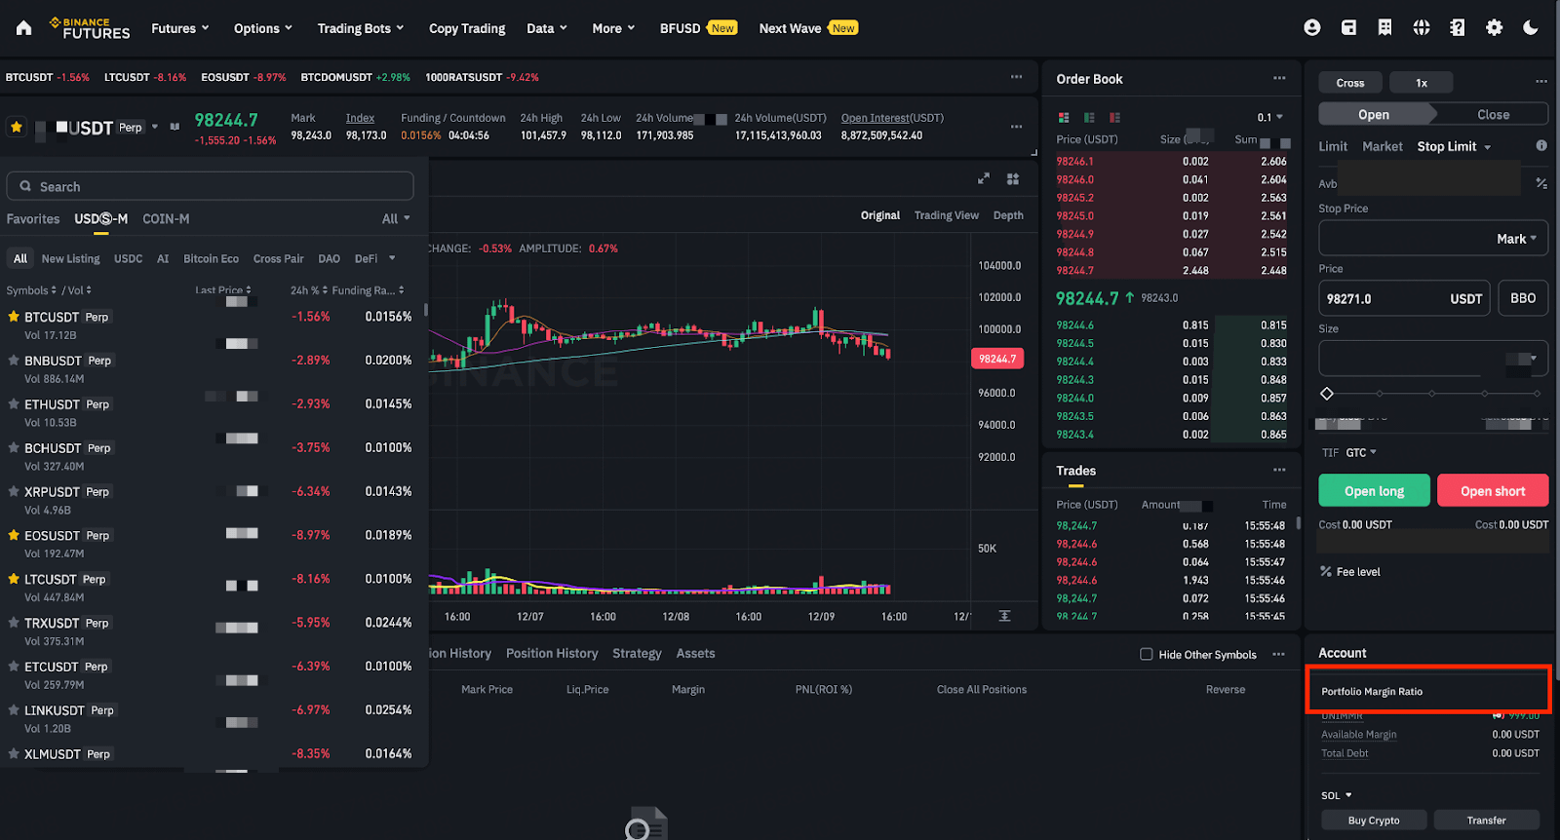This screenshot has width=1560, height=840.
Task: Open order type info icon
Action: click(x=1541, y=145)
